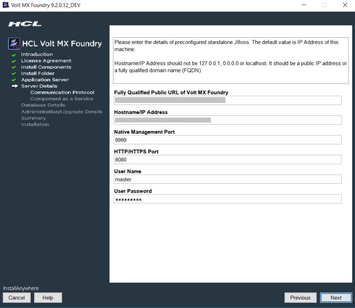Click the 'User Name' label
Screen dimensions: 355x308
127,171
